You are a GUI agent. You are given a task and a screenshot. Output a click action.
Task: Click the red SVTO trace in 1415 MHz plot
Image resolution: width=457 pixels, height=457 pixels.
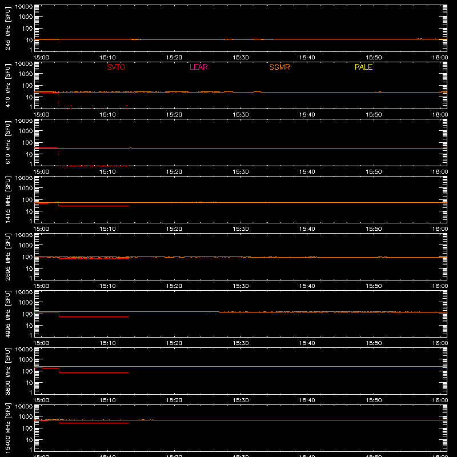[94, 206]
